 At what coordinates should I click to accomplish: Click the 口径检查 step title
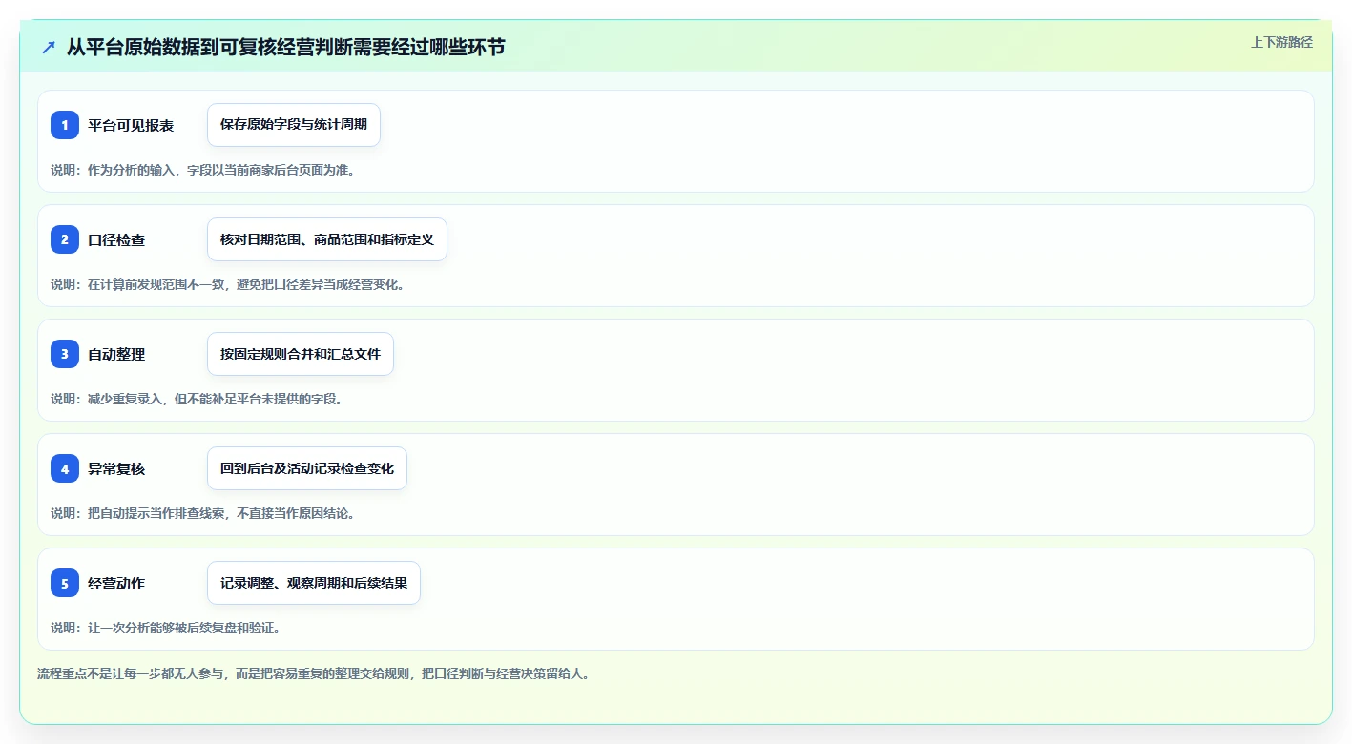(116, 239)
